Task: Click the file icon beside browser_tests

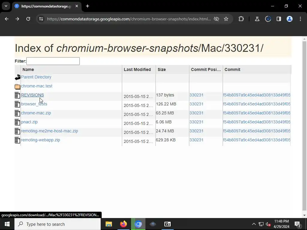Action: tap(17, 104)
